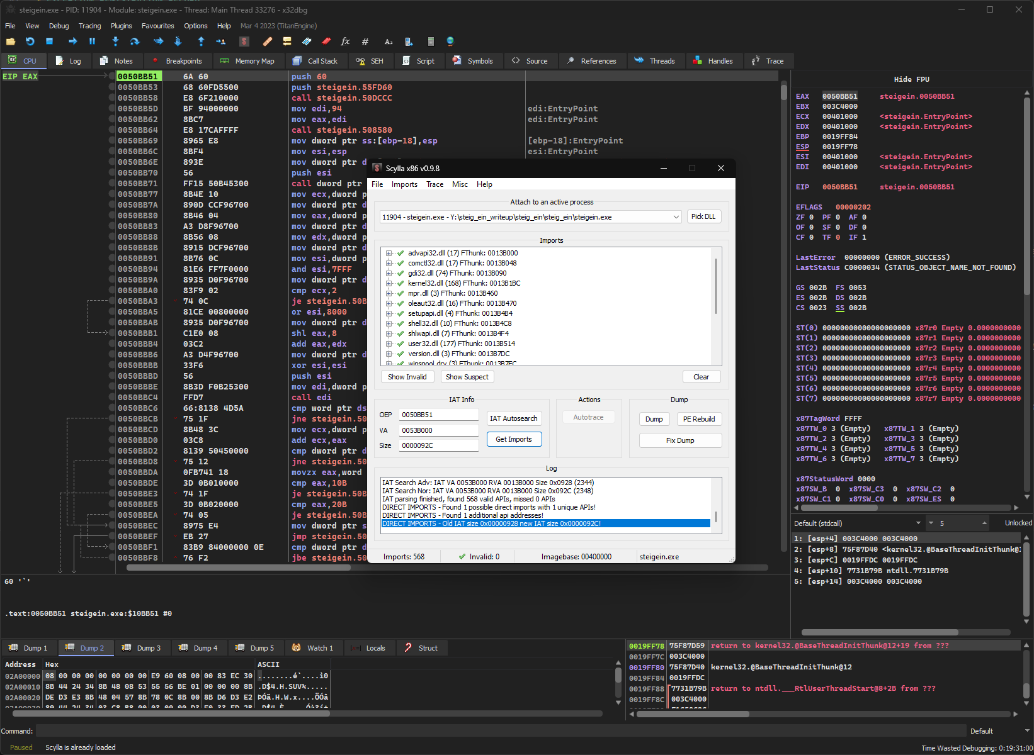This screenshot has width=1034, height=755.
Task: Expand the kernel32.dll imports tree node
Action: coord(389,283)
